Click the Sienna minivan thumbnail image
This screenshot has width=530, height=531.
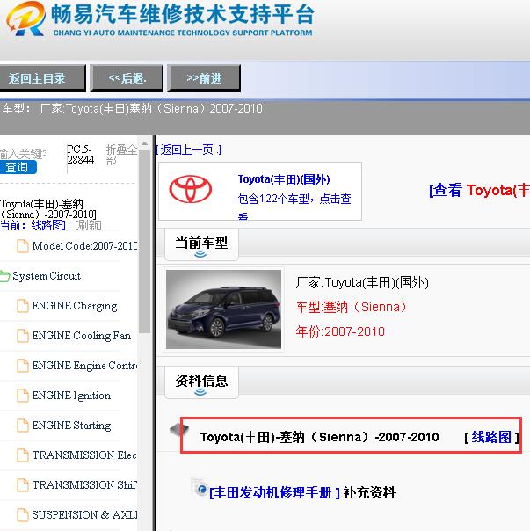pyautogui.click(x=223, y=309)
